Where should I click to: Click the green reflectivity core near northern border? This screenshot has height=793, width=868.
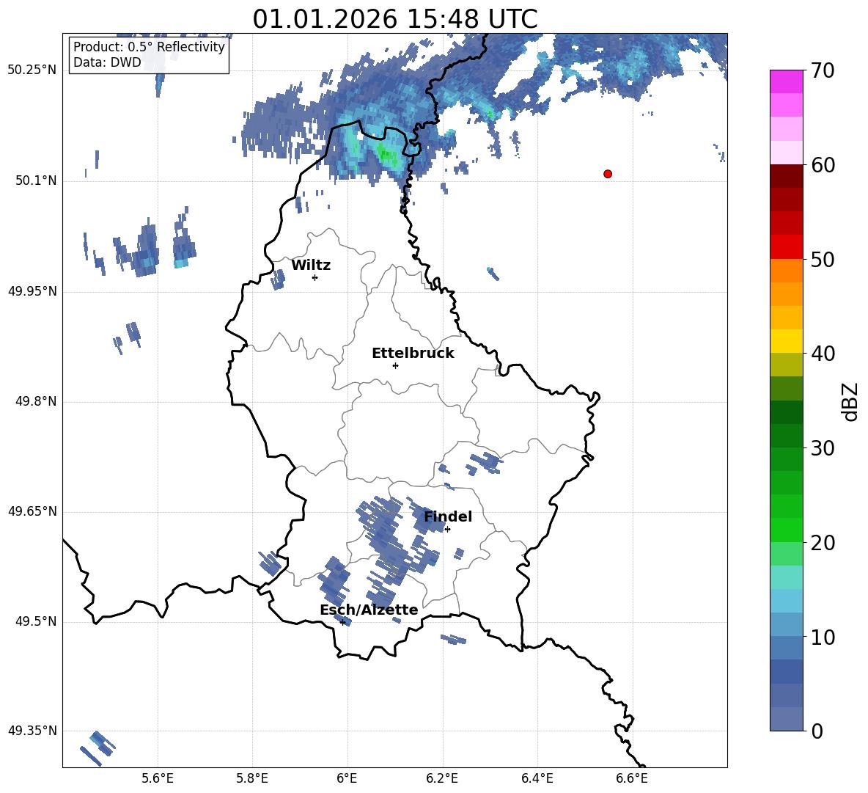(388, 155)
